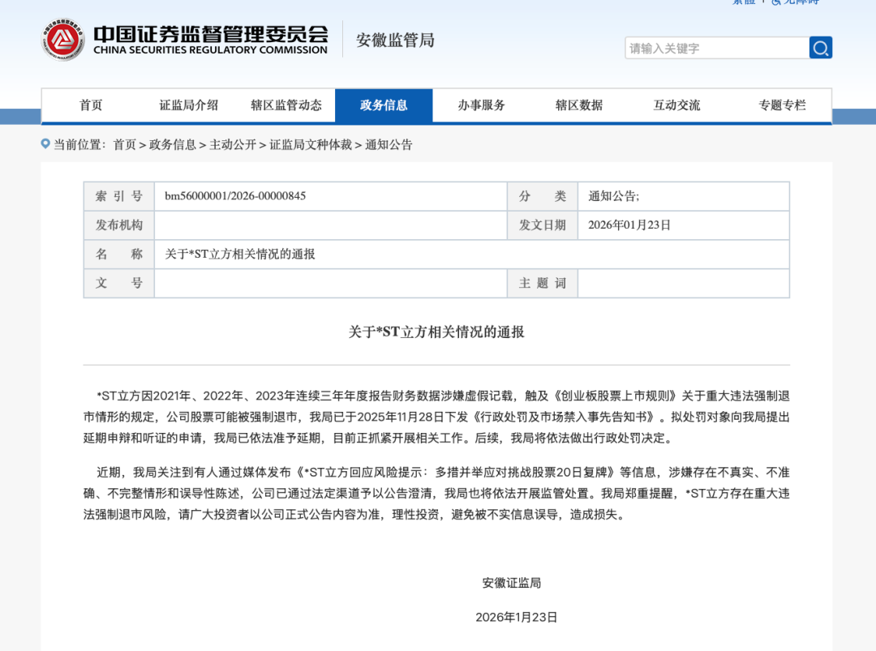The width and height of the screenshot is (876, 651).
Task: Open the 首页 navigation tab
Action: [x=91, y=105]
